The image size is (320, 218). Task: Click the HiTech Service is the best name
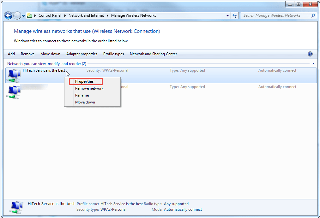pos(44,70)
